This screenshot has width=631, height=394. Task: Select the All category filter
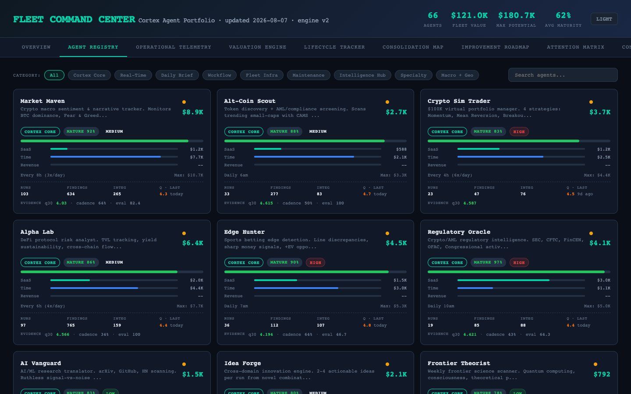pos(54,75)
